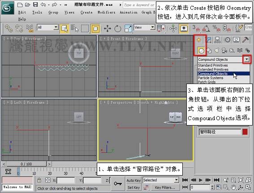Viewport: 254px width, 193px height.
Task: Toggle Window/Crossing selection mode
Action: click(95, 29)
